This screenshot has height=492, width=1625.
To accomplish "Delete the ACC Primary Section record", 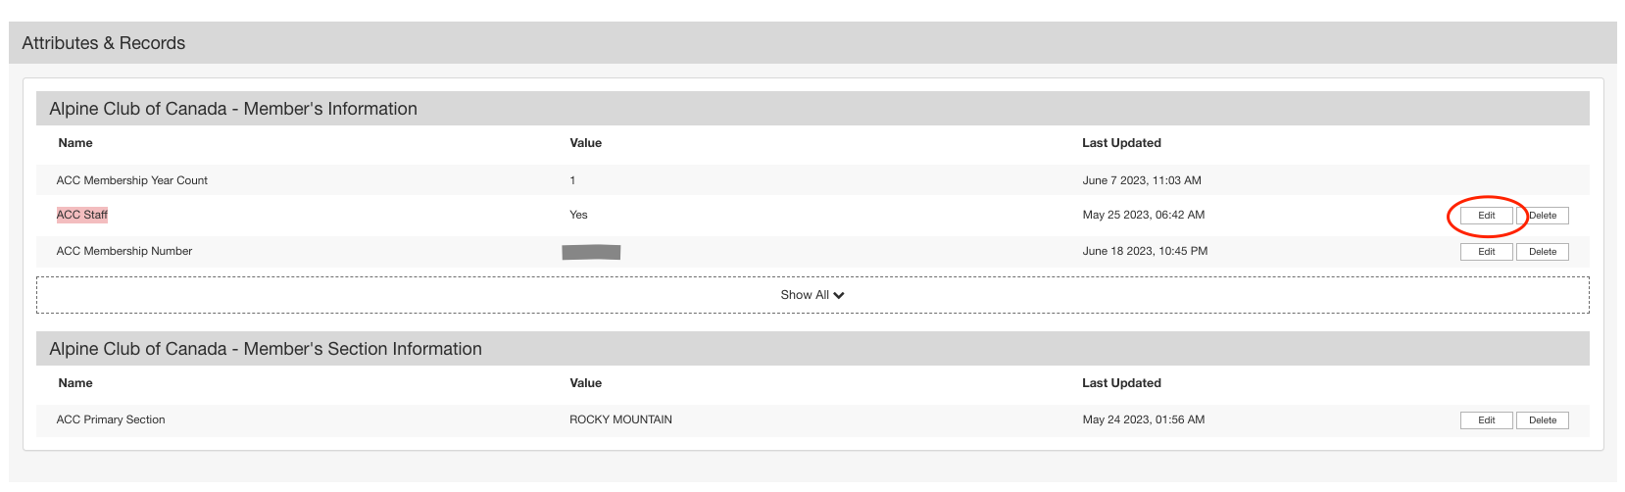I will [1543, 420].
